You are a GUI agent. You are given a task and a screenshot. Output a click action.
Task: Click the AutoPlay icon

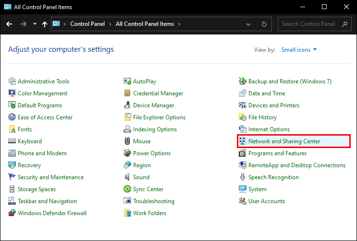tap(127, 81)
